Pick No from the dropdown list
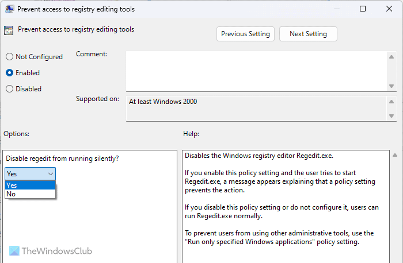The image size is (403, 263). (x=30, y=194)
